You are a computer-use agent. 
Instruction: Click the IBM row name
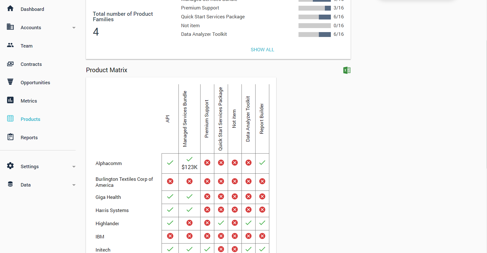point(100,237)
